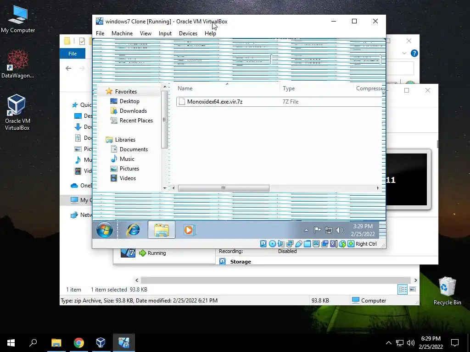The image size is (470, 352).
Task: Open the Help menu in VM window
Action: click(210, 33)
